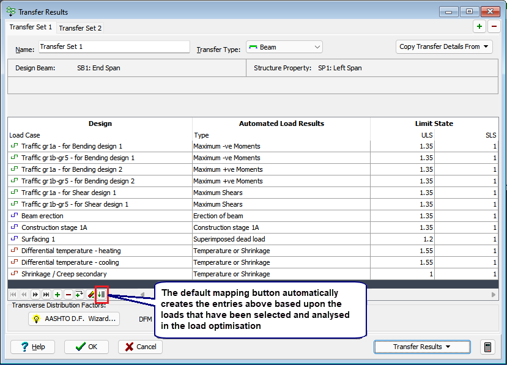Click the Limit State group header
507x365 pixels.
tap(434, 124)
